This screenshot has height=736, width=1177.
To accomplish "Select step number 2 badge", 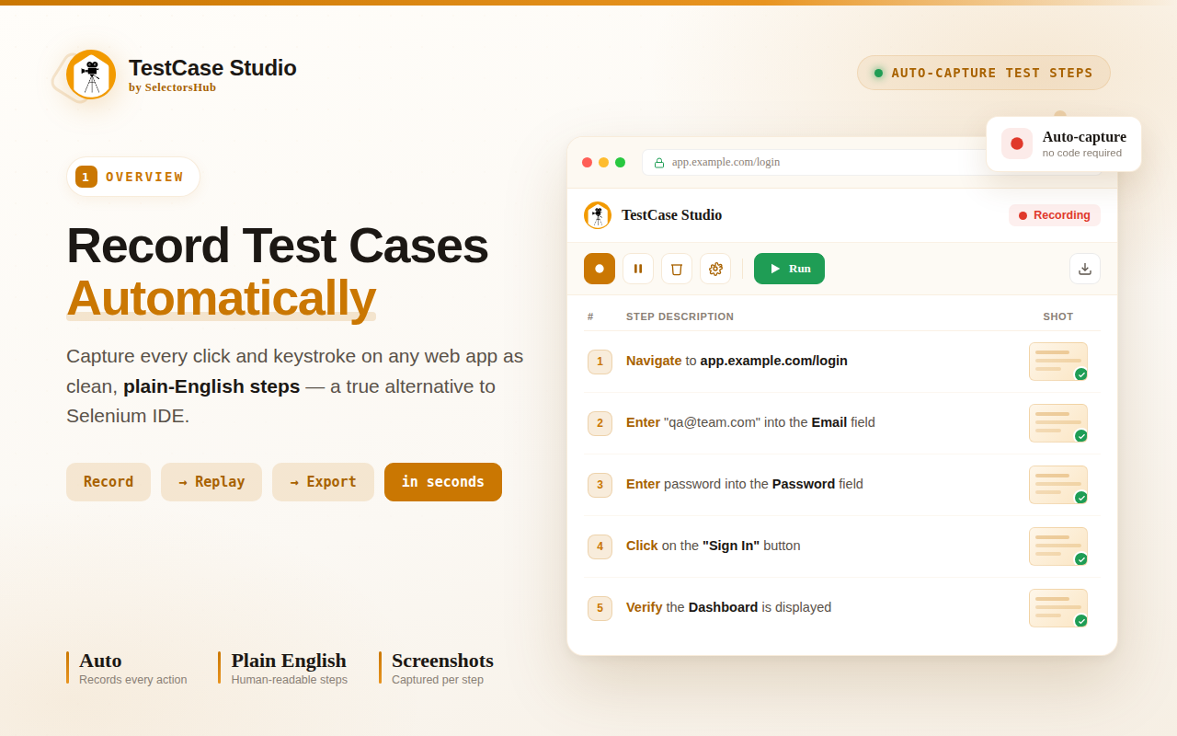I will (x=600, y=423).
